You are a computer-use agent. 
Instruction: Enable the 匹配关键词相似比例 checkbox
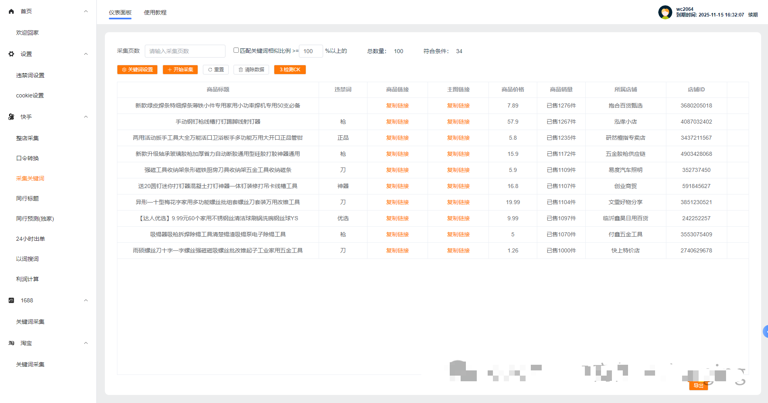coord(236,50)
